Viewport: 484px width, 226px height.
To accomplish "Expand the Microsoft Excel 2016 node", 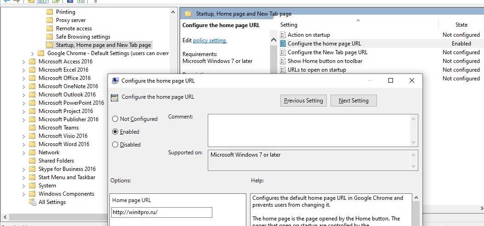I will [24, 70].
